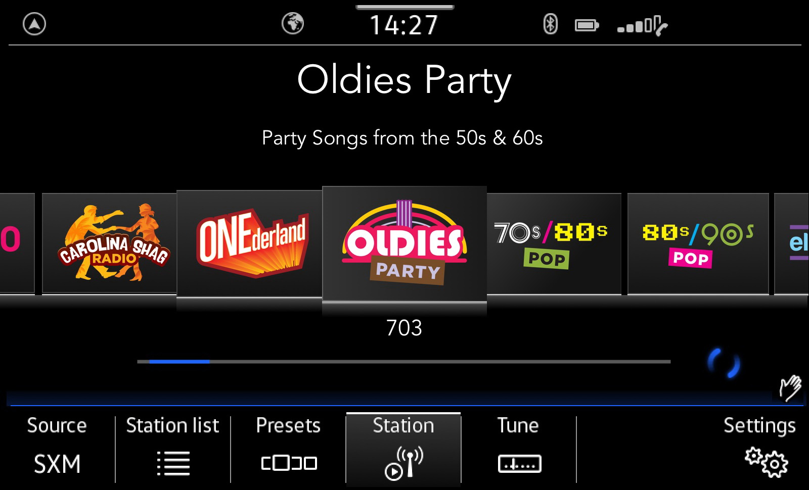This screenshot has height=490, width=809.
Task: Select the Carolina Shag Radio station
Action: click(109, 243)
